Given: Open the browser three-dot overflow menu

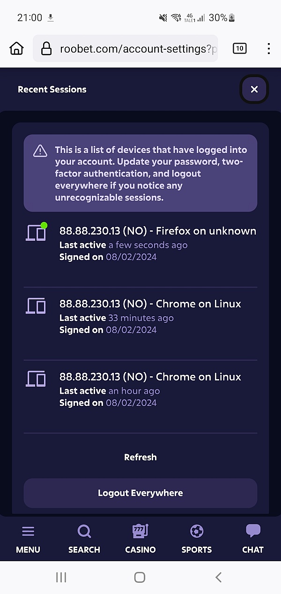Looking at the screenshot, I should (x=268, y=48).
